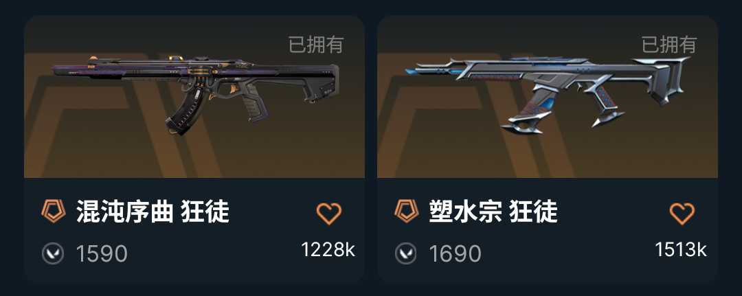Viewport: 742px width, 296px height.
Task: Click the tier badge icon beside 混沌序曲 狂徒
Action: 53,211
